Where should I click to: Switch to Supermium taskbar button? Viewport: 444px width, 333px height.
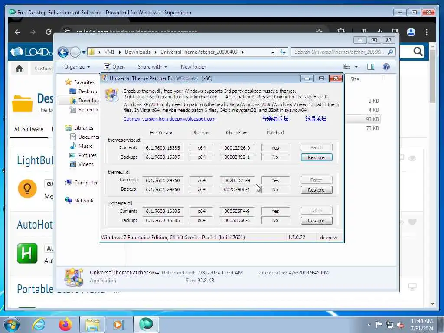146,324
